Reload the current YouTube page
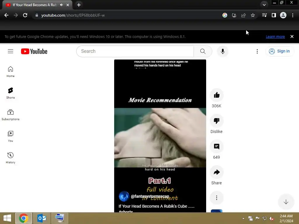Screen dimensions: 299x224 [x=25, y=15]
